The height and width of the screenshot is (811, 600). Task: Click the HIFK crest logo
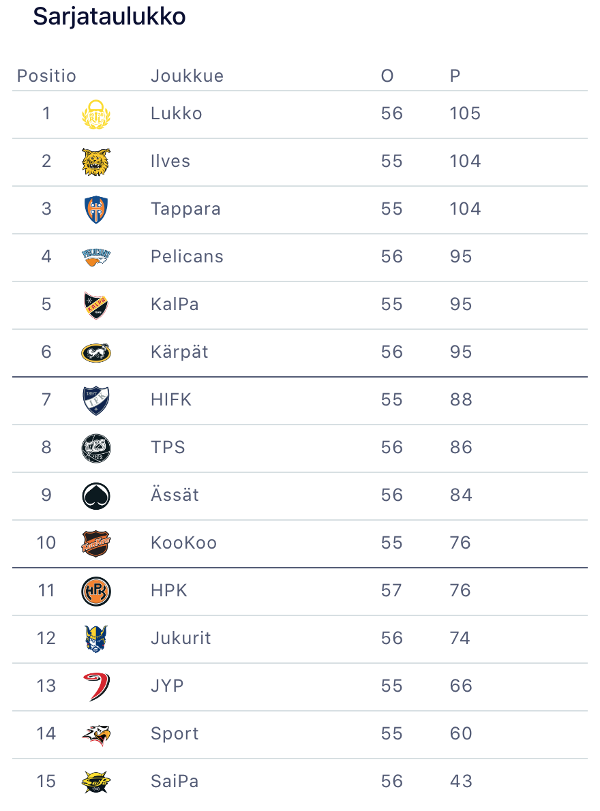[x=95, y=400]
